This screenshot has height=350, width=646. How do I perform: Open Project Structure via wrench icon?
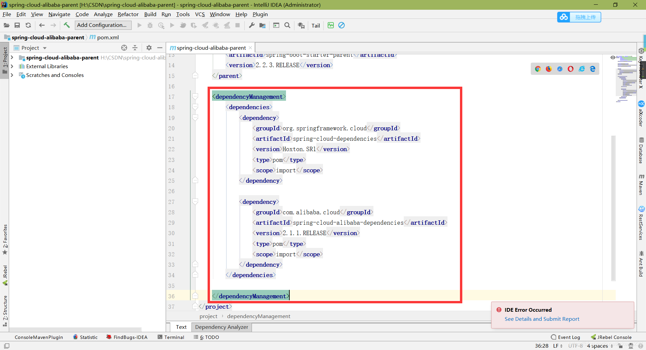pos(252,25)
